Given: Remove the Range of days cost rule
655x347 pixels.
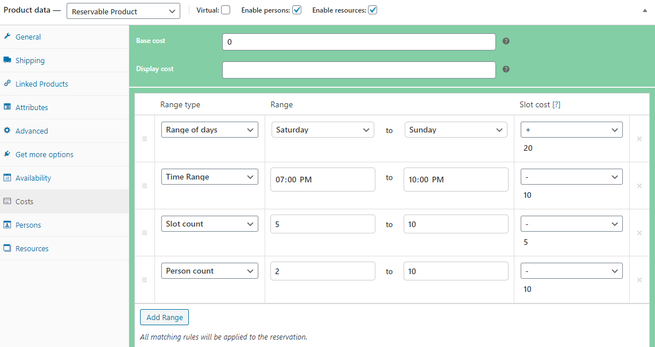Looking at the screenshot, I should [x=639, y=139].
